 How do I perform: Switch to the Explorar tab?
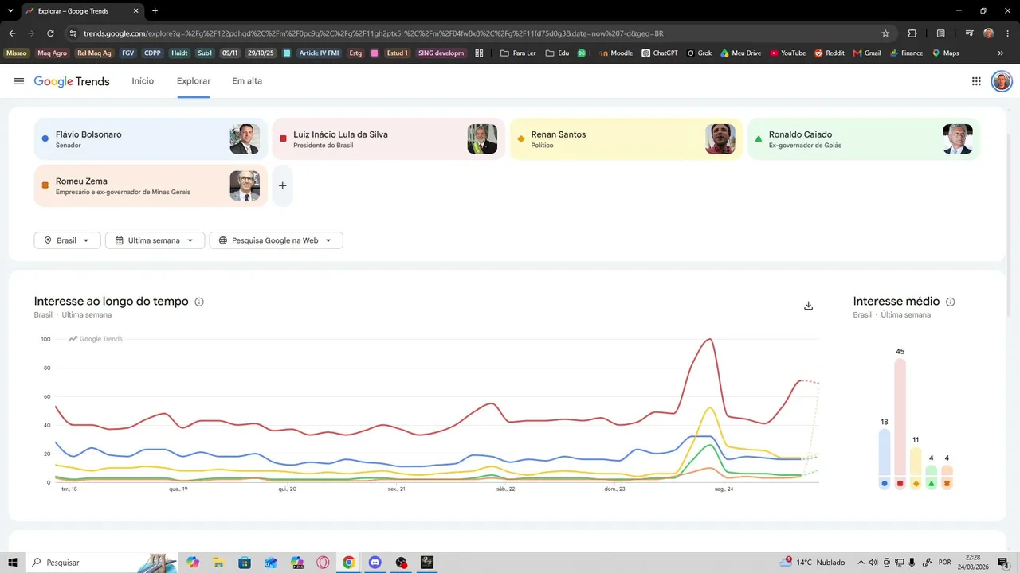click(194, 81)
